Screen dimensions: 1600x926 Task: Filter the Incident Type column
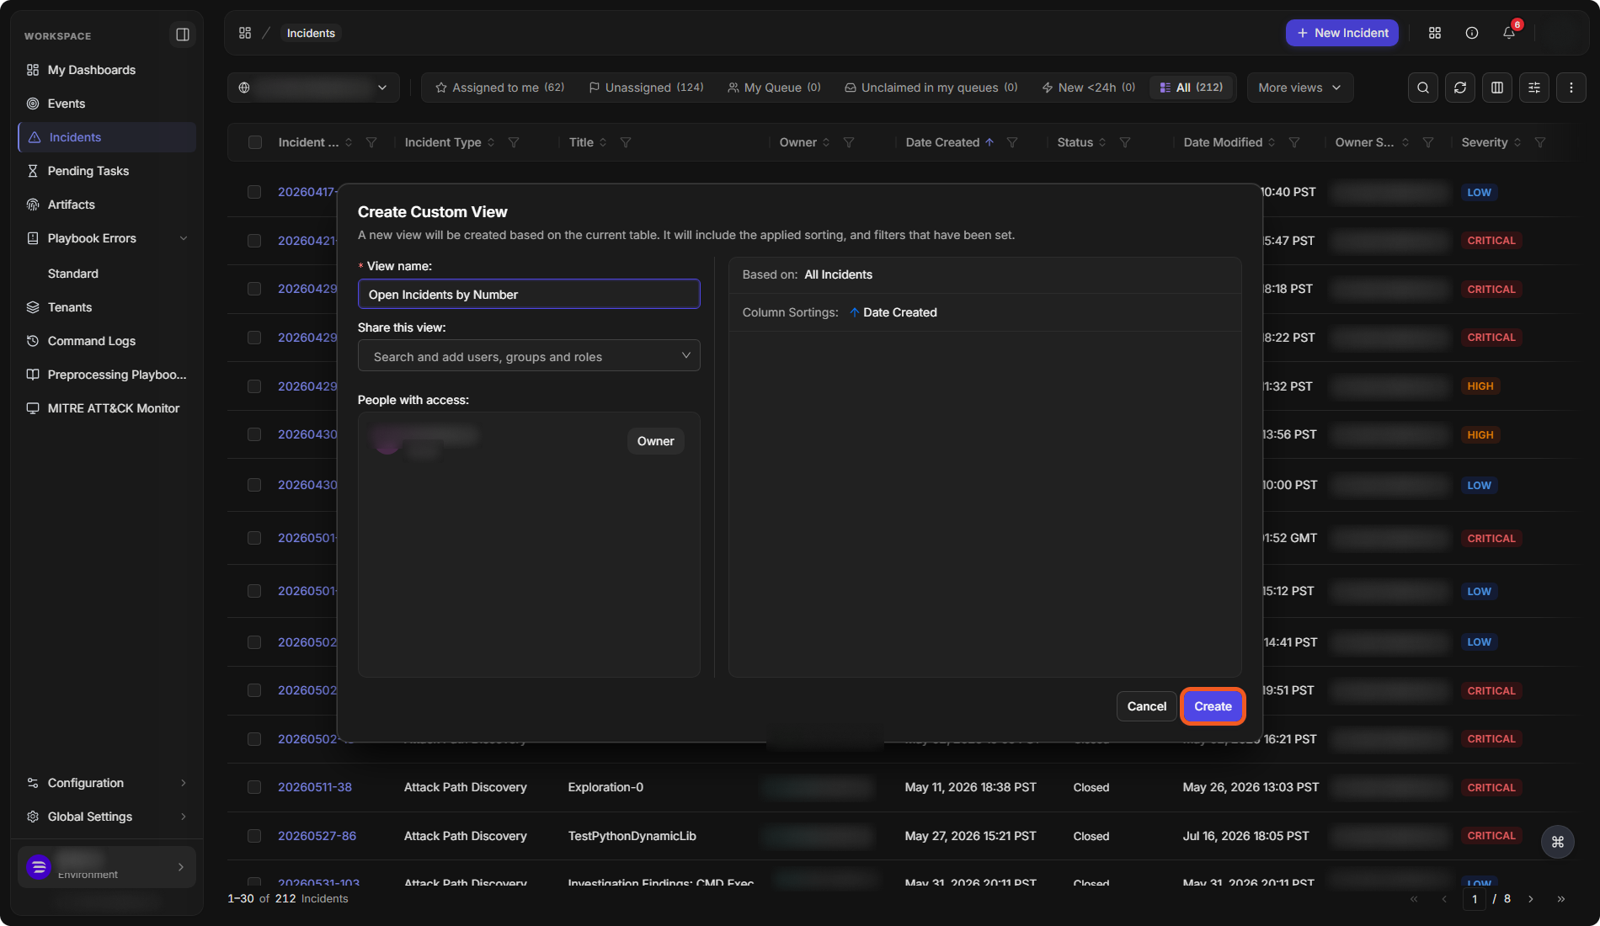514,142
